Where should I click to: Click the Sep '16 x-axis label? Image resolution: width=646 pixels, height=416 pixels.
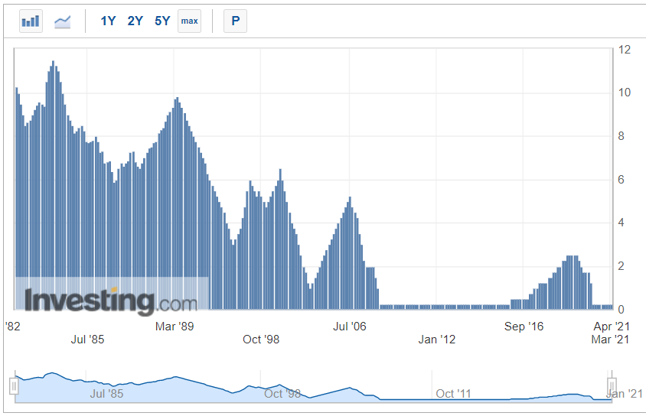tap(524, 327)
